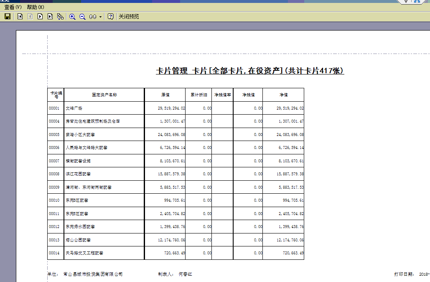Click the 原值 column header
The width and height of the screenshot is (430, 282).
pyautogui.click(x=165, y=95)
